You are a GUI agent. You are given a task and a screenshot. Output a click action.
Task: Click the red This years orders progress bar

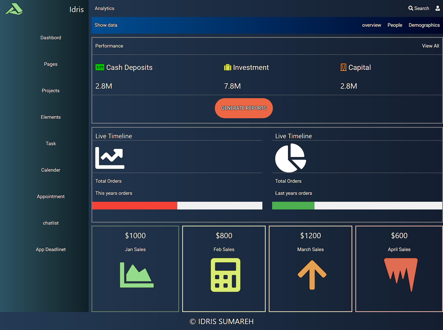pyautogui.click(x=135, y=206)
